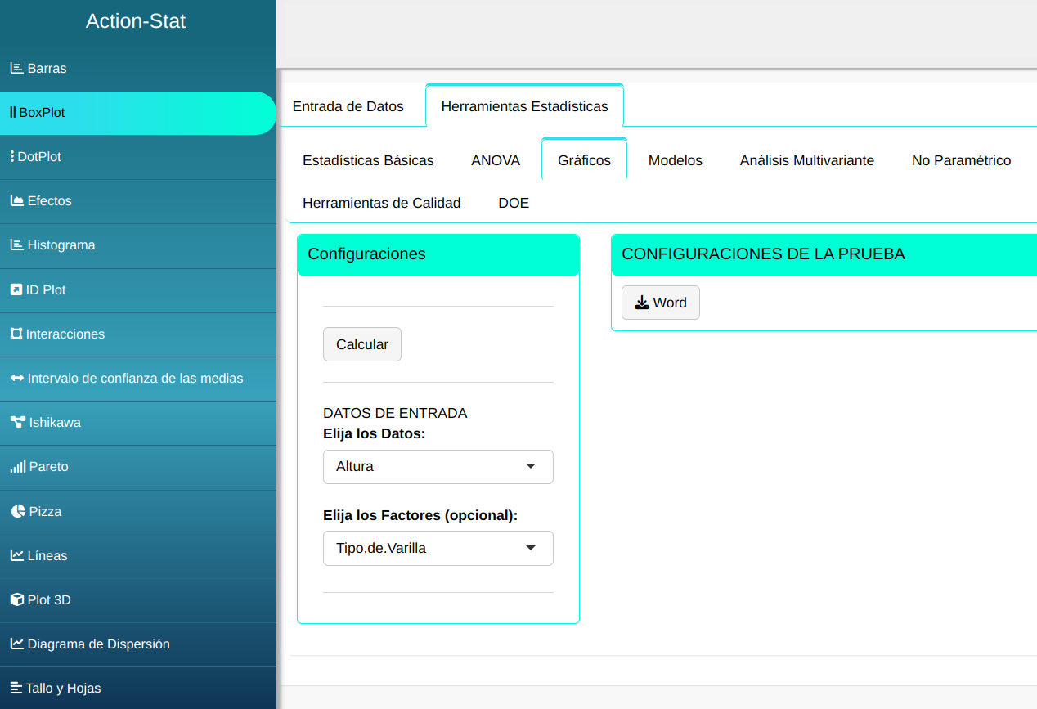Select Intervalo de confianza de las medias
The width and height of the screenshot is (1037, 709).
point(135,379)
